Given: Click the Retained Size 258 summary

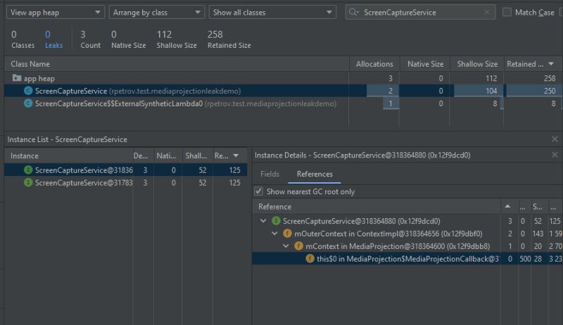Looking at the screenshot, I should point(229,39).
